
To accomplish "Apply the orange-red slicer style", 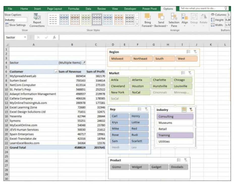I will tap(75, 19).
